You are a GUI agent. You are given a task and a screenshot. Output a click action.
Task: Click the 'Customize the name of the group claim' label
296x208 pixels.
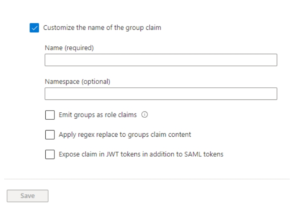102,28
